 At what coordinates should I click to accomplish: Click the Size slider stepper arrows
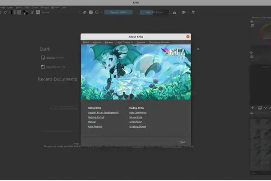tap(169, 12)
